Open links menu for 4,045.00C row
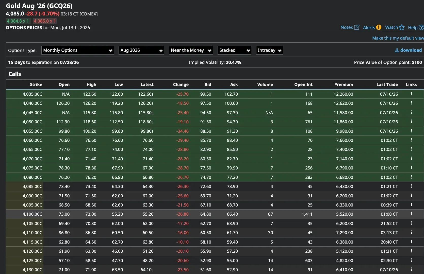The height and width of the screenshot is (274, 424). [411, 112]
